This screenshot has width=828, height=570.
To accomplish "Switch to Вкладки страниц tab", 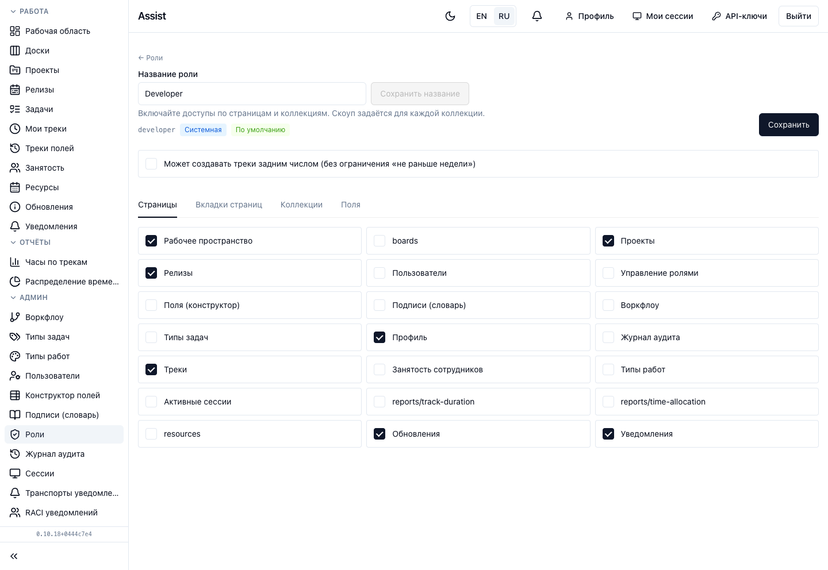I will click(x=229, y=205).
